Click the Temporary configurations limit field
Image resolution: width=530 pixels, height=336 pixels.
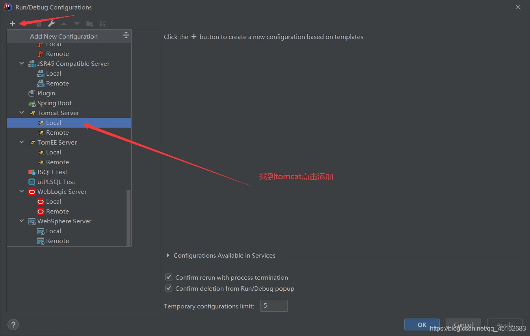pyautogui.click(x=274, y=306)
